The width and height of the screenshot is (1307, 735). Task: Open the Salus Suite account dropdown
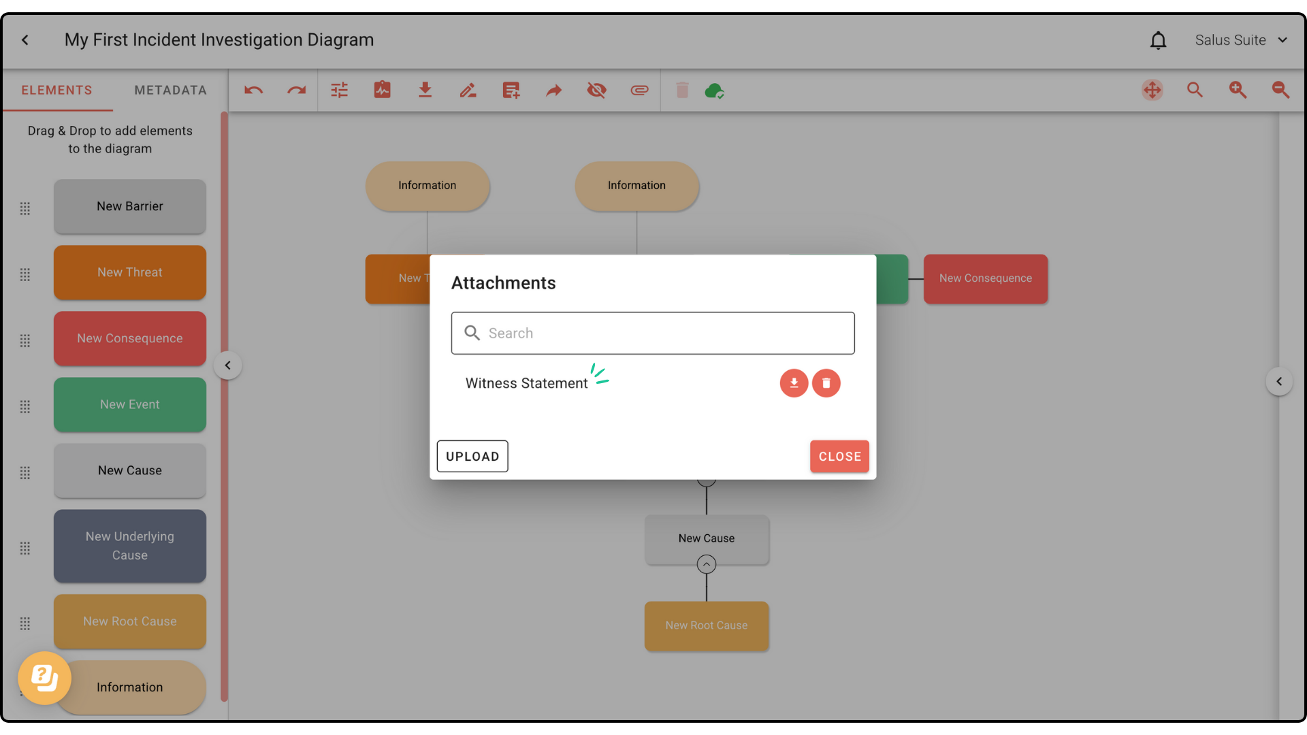tap(1241, 40)
